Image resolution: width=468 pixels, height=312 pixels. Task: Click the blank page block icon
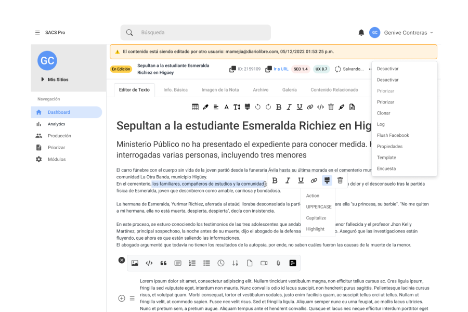pyautogui.click(x=250, y=263)
